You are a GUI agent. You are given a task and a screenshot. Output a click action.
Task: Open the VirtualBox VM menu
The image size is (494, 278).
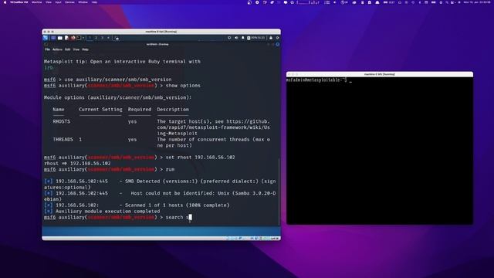19,2
